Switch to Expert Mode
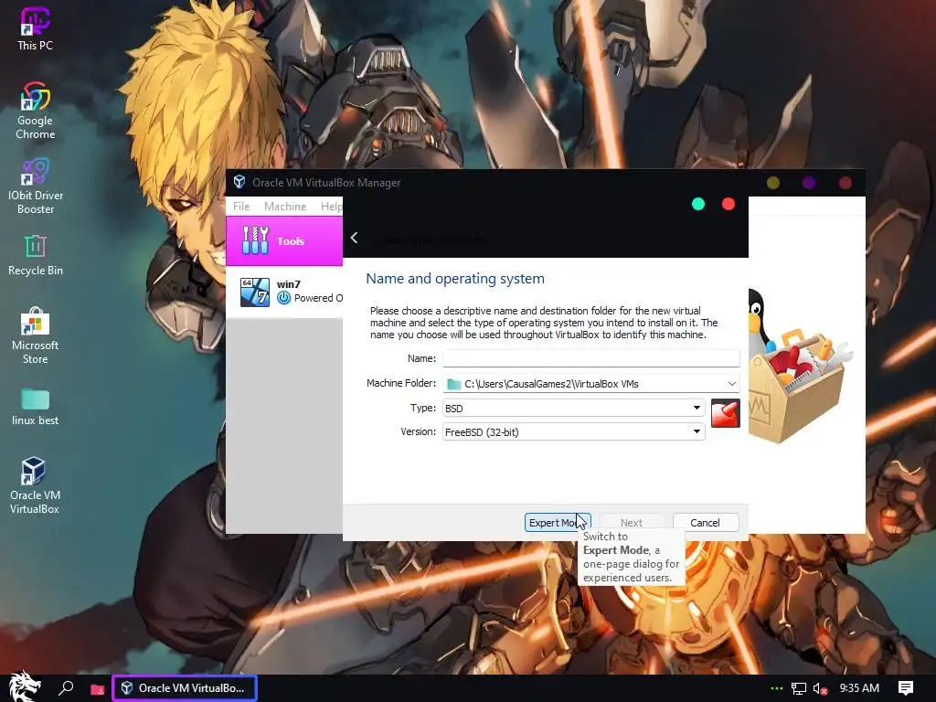The height and width of the screenshot is (702, 936). [x=558, y=522]
